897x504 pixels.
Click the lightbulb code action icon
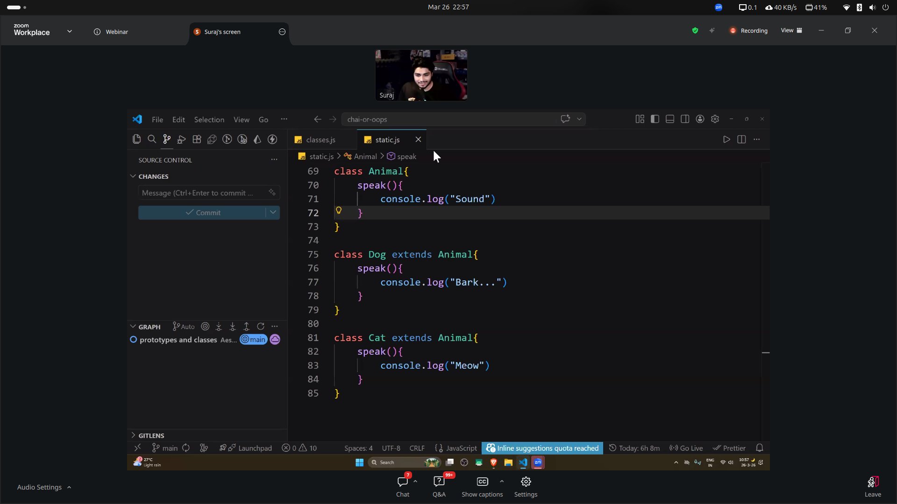(x=339, y=210)
